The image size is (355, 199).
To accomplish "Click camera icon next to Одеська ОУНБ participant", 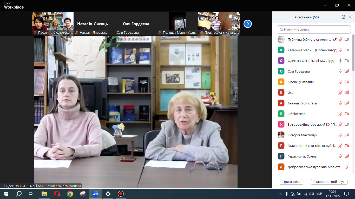I will (346, 61).
